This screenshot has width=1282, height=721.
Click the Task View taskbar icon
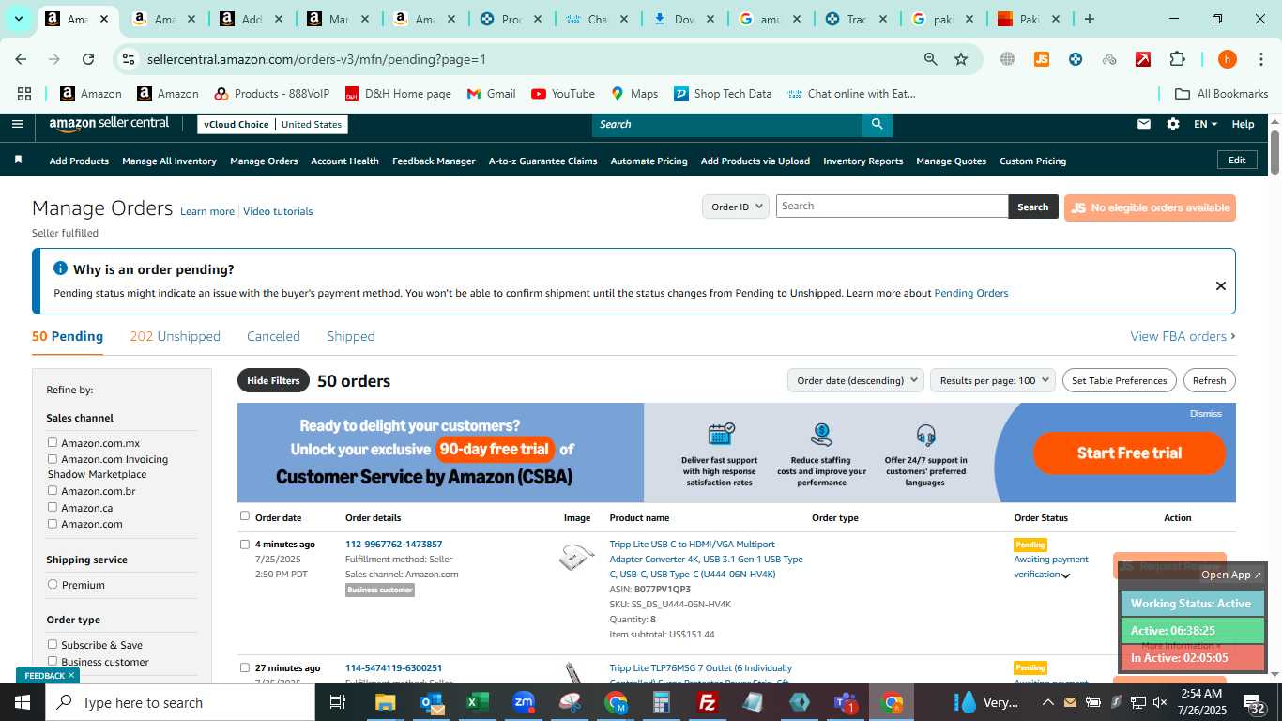point(339,702)
